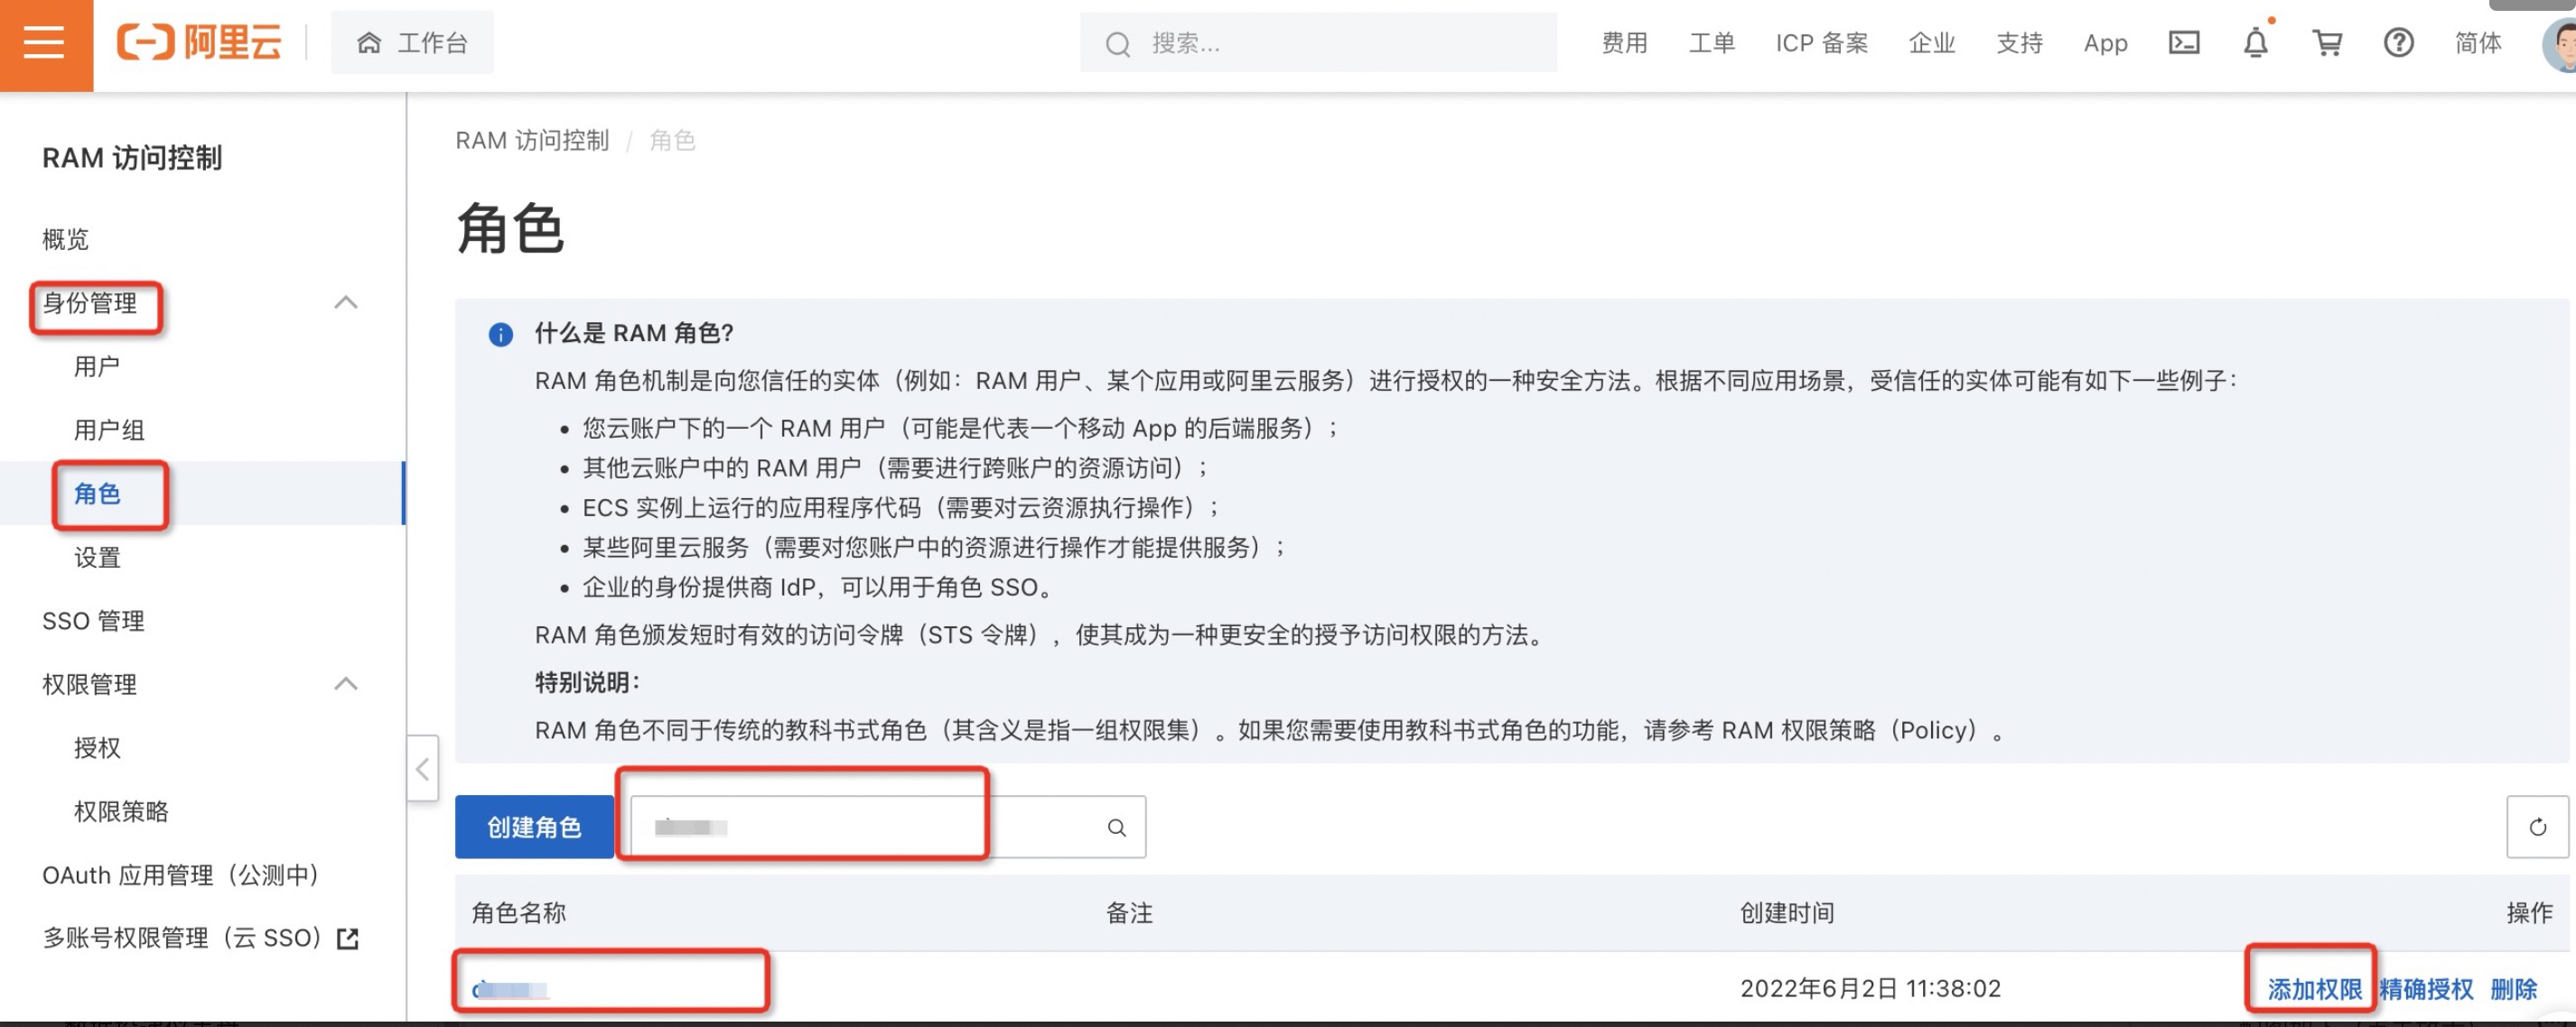Screen dimensions: 2576x1027
Task: Click the 删除 link in role row
Action: [x=2513, y=989]
